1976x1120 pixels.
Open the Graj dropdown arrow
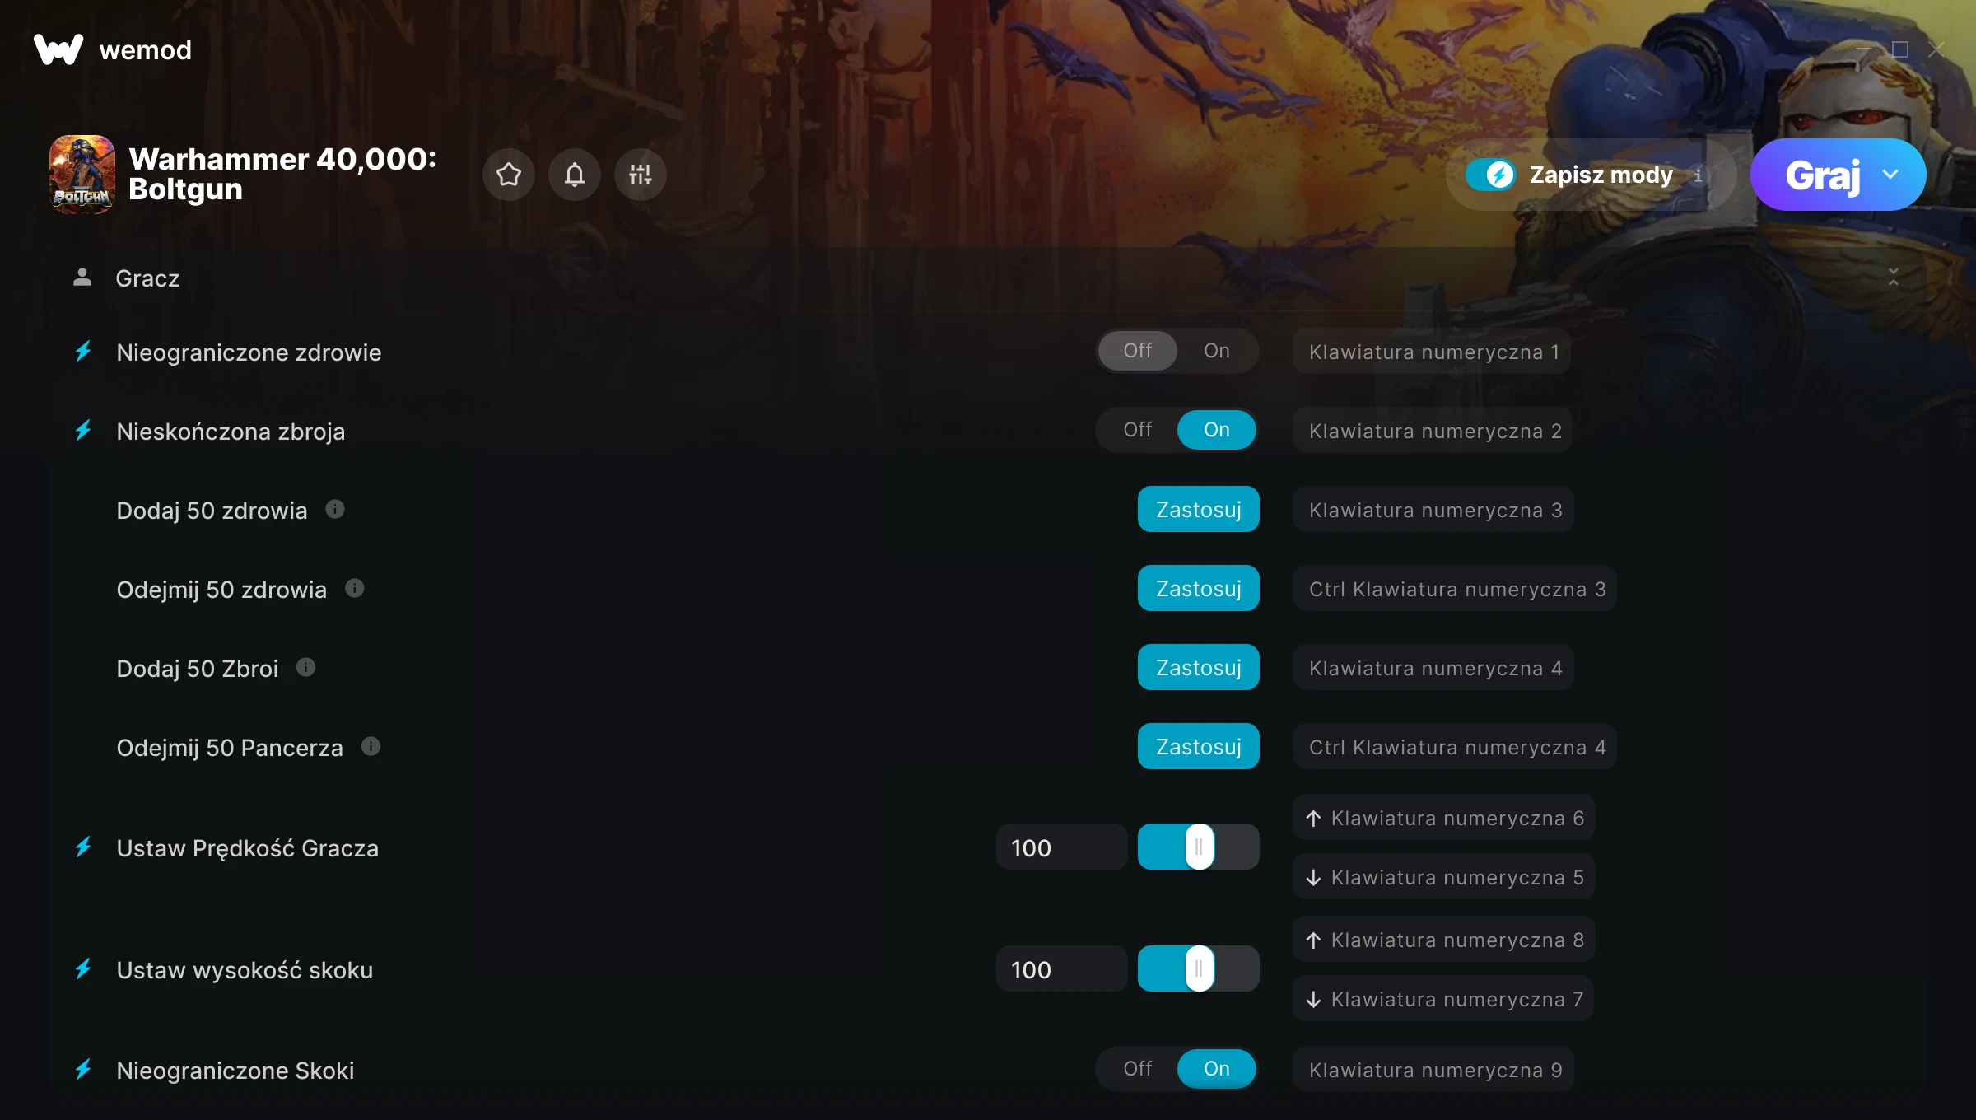(x=1890, y=175)
